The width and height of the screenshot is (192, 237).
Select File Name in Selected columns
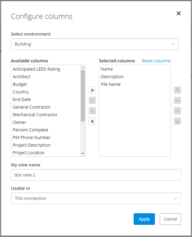(111, 84)
